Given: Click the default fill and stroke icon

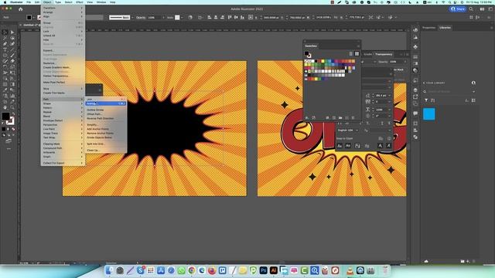Looking at the screenshot, I should [3, 124].
